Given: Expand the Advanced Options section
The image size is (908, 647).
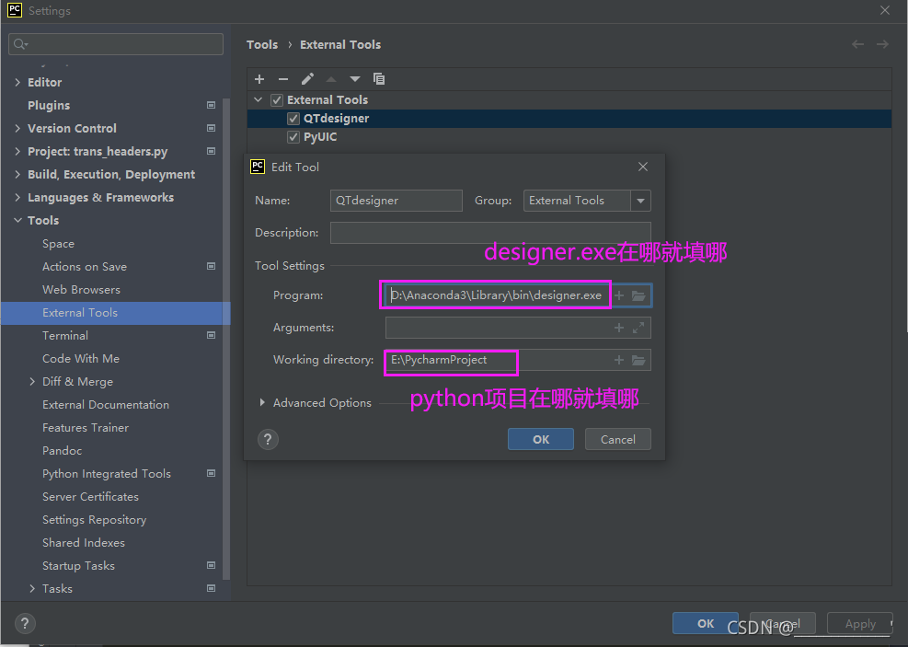Looking at the screenshot, I should [263, 403].
